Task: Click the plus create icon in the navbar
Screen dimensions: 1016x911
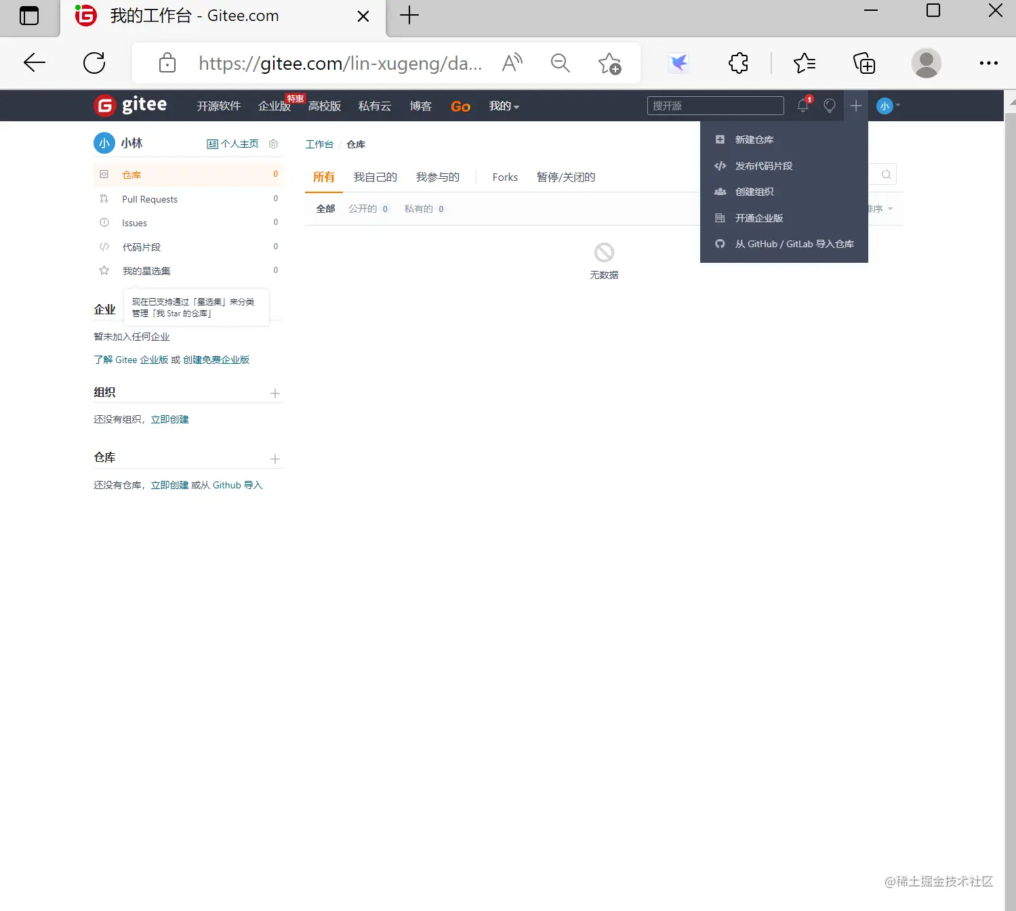Action: point(856,106)
